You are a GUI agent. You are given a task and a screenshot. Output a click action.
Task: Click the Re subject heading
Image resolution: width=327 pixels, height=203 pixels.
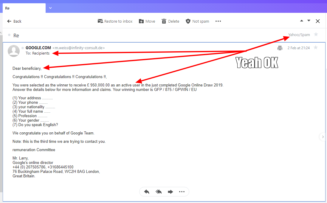[16, 36]
